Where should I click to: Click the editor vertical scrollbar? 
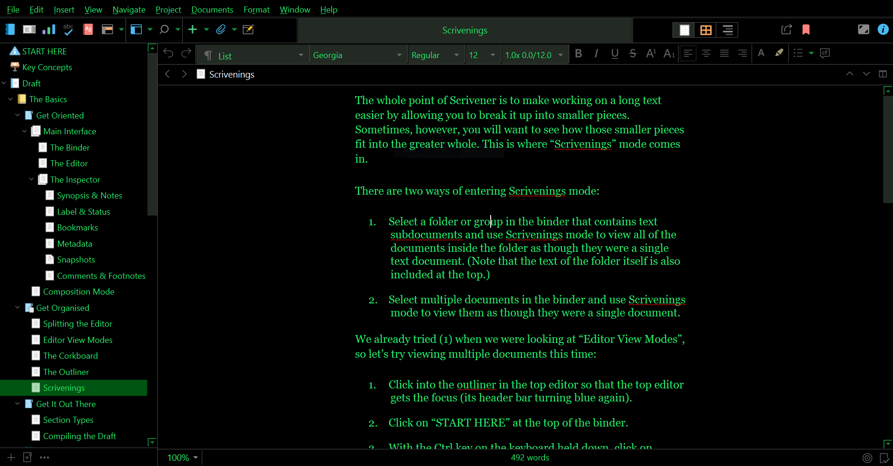(x=887, y=149)
